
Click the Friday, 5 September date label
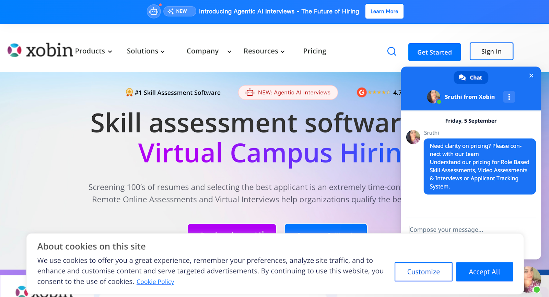471,121
